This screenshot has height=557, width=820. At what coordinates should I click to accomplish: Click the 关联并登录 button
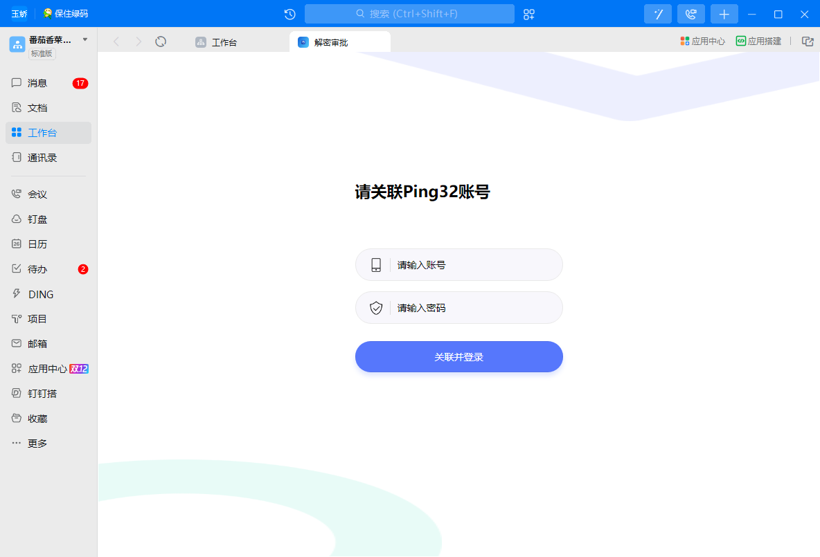tap(458, 357)
